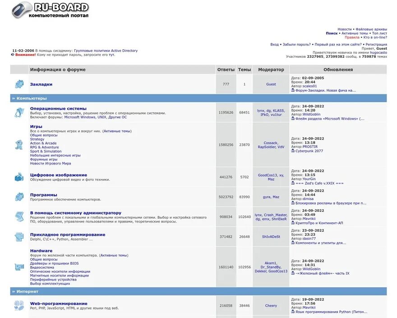
Task: Open Новости Игрового Мира subforum
Action: pyautogui.click(x=51, y=164)
